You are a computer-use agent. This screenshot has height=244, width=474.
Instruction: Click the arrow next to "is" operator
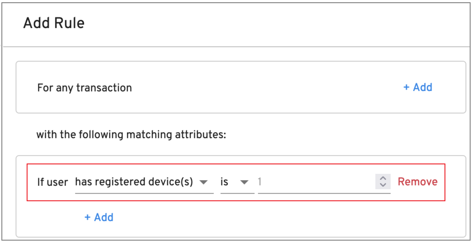point(244,182)
